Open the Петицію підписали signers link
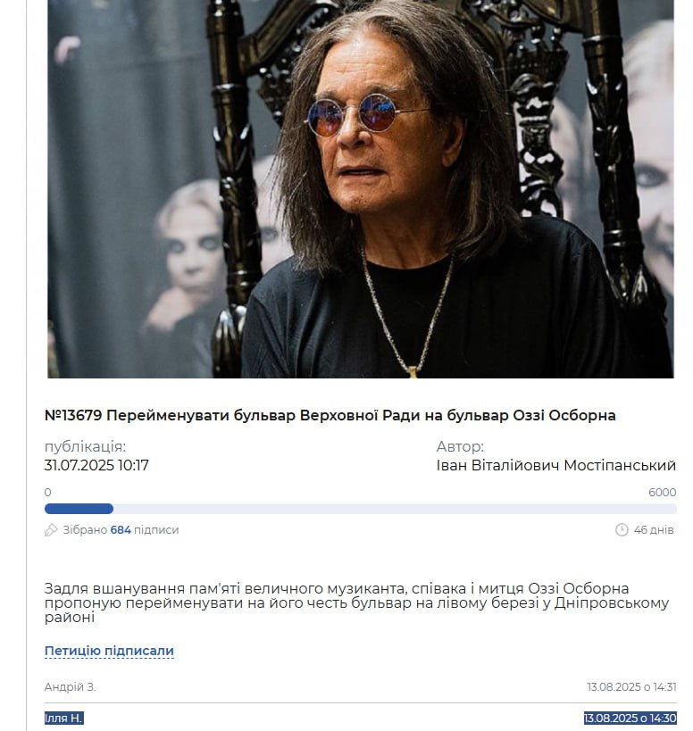This screenshot has height=731, width=693. coord(109,651)
